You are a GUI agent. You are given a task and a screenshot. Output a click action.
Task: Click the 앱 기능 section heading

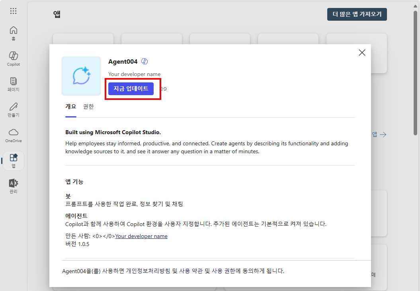tap(74, 182)
